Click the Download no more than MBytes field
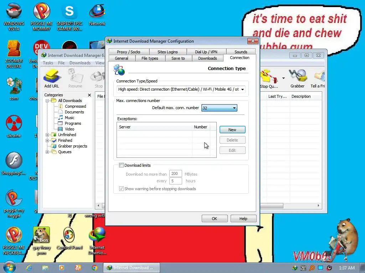 click(x=175, y=173)
